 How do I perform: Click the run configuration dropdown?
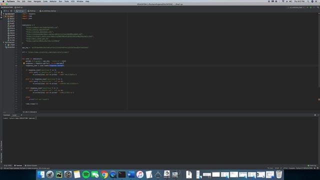click(296, 7)
